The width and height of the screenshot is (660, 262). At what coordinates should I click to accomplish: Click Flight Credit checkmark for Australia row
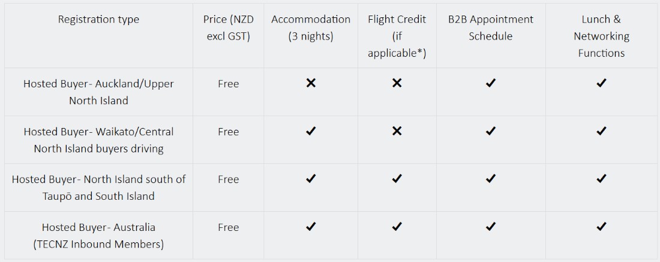click(397, 227)
